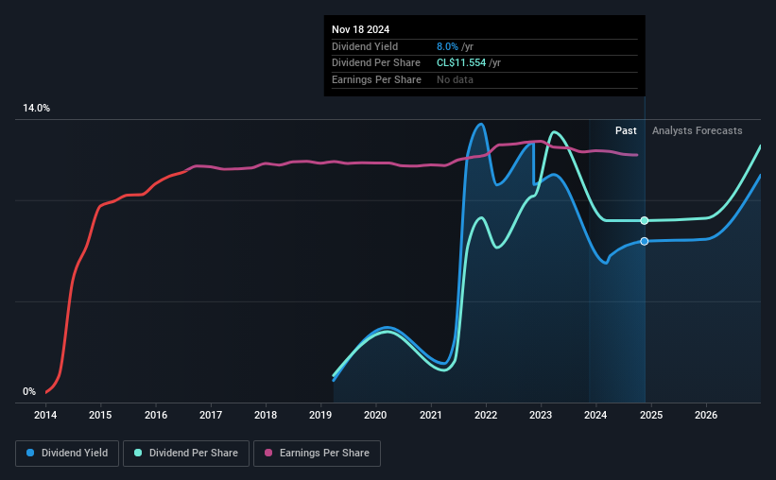Click the 0% y-axis label
The image size is (776, 480).
(x=29, y=391)
